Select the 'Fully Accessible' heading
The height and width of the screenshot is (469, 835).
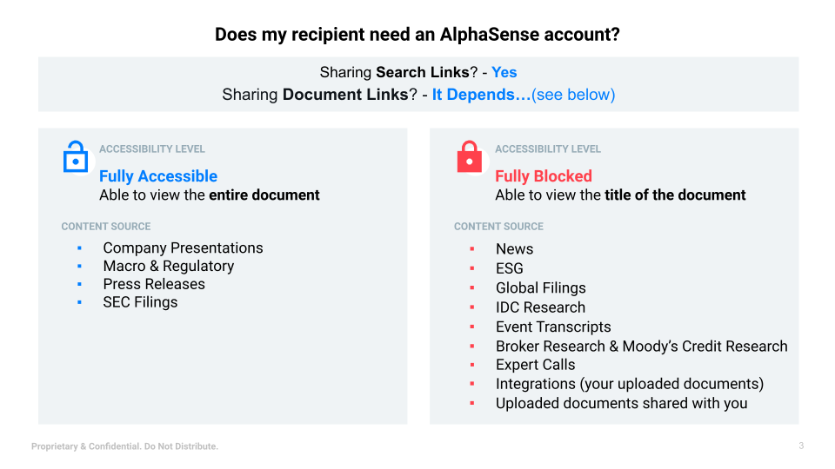158,176
